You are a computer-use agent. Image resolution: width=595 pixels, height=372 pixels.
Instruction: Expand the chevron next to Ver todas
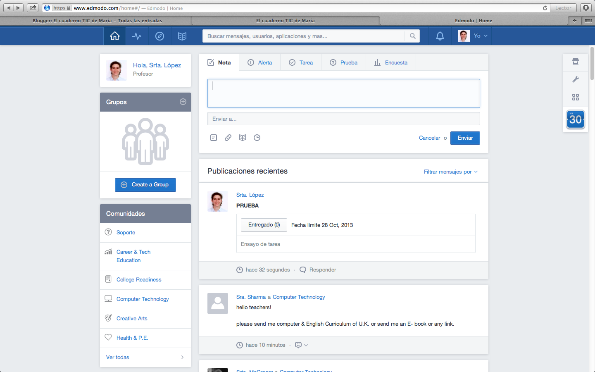(182, 358)
